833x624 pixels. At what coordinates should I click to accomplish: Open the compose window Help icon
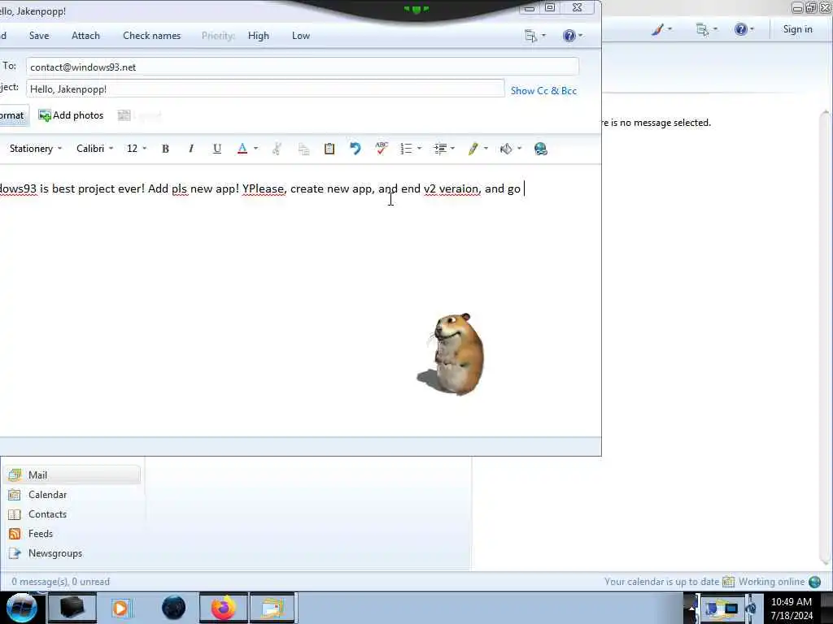click(569, 36)
